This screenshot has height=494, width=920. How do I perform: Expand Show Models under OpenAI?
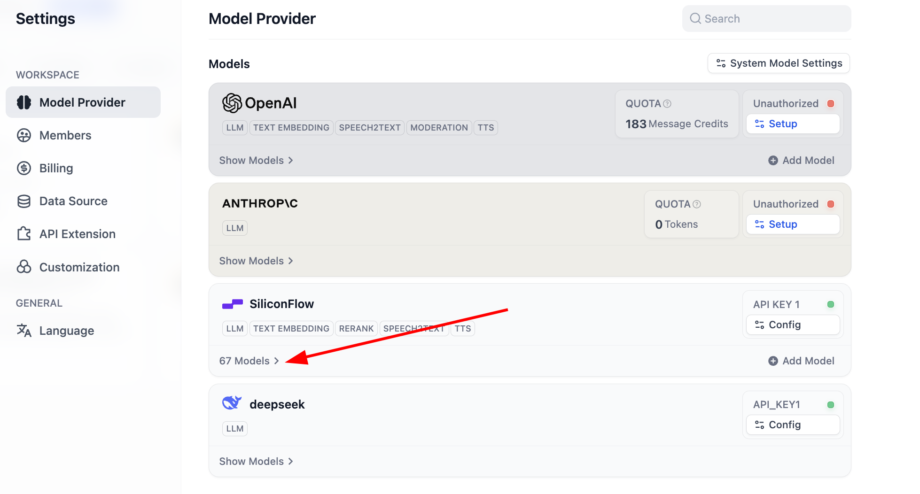click(x=256, y=161)
